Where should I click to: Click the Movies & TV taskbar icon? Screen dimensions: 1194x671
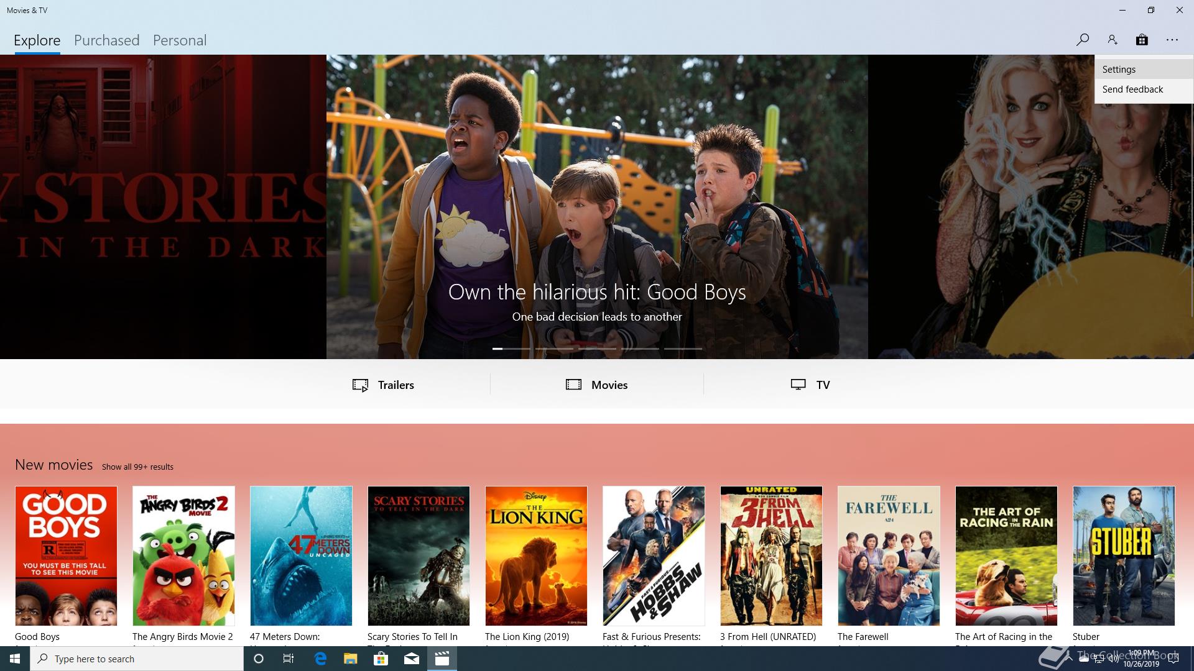click(x=442, y=659)
